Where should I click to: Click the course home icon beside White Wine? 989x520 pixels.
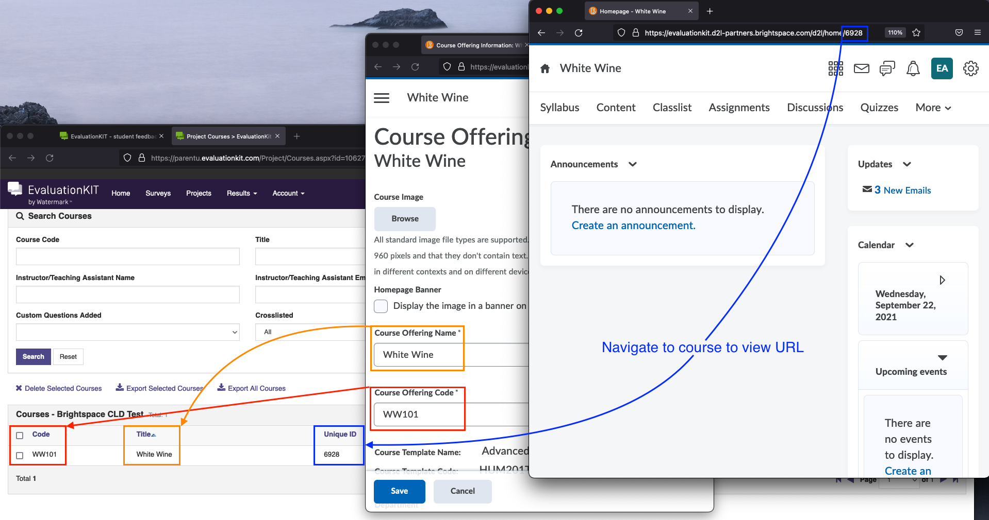point(545,68)
